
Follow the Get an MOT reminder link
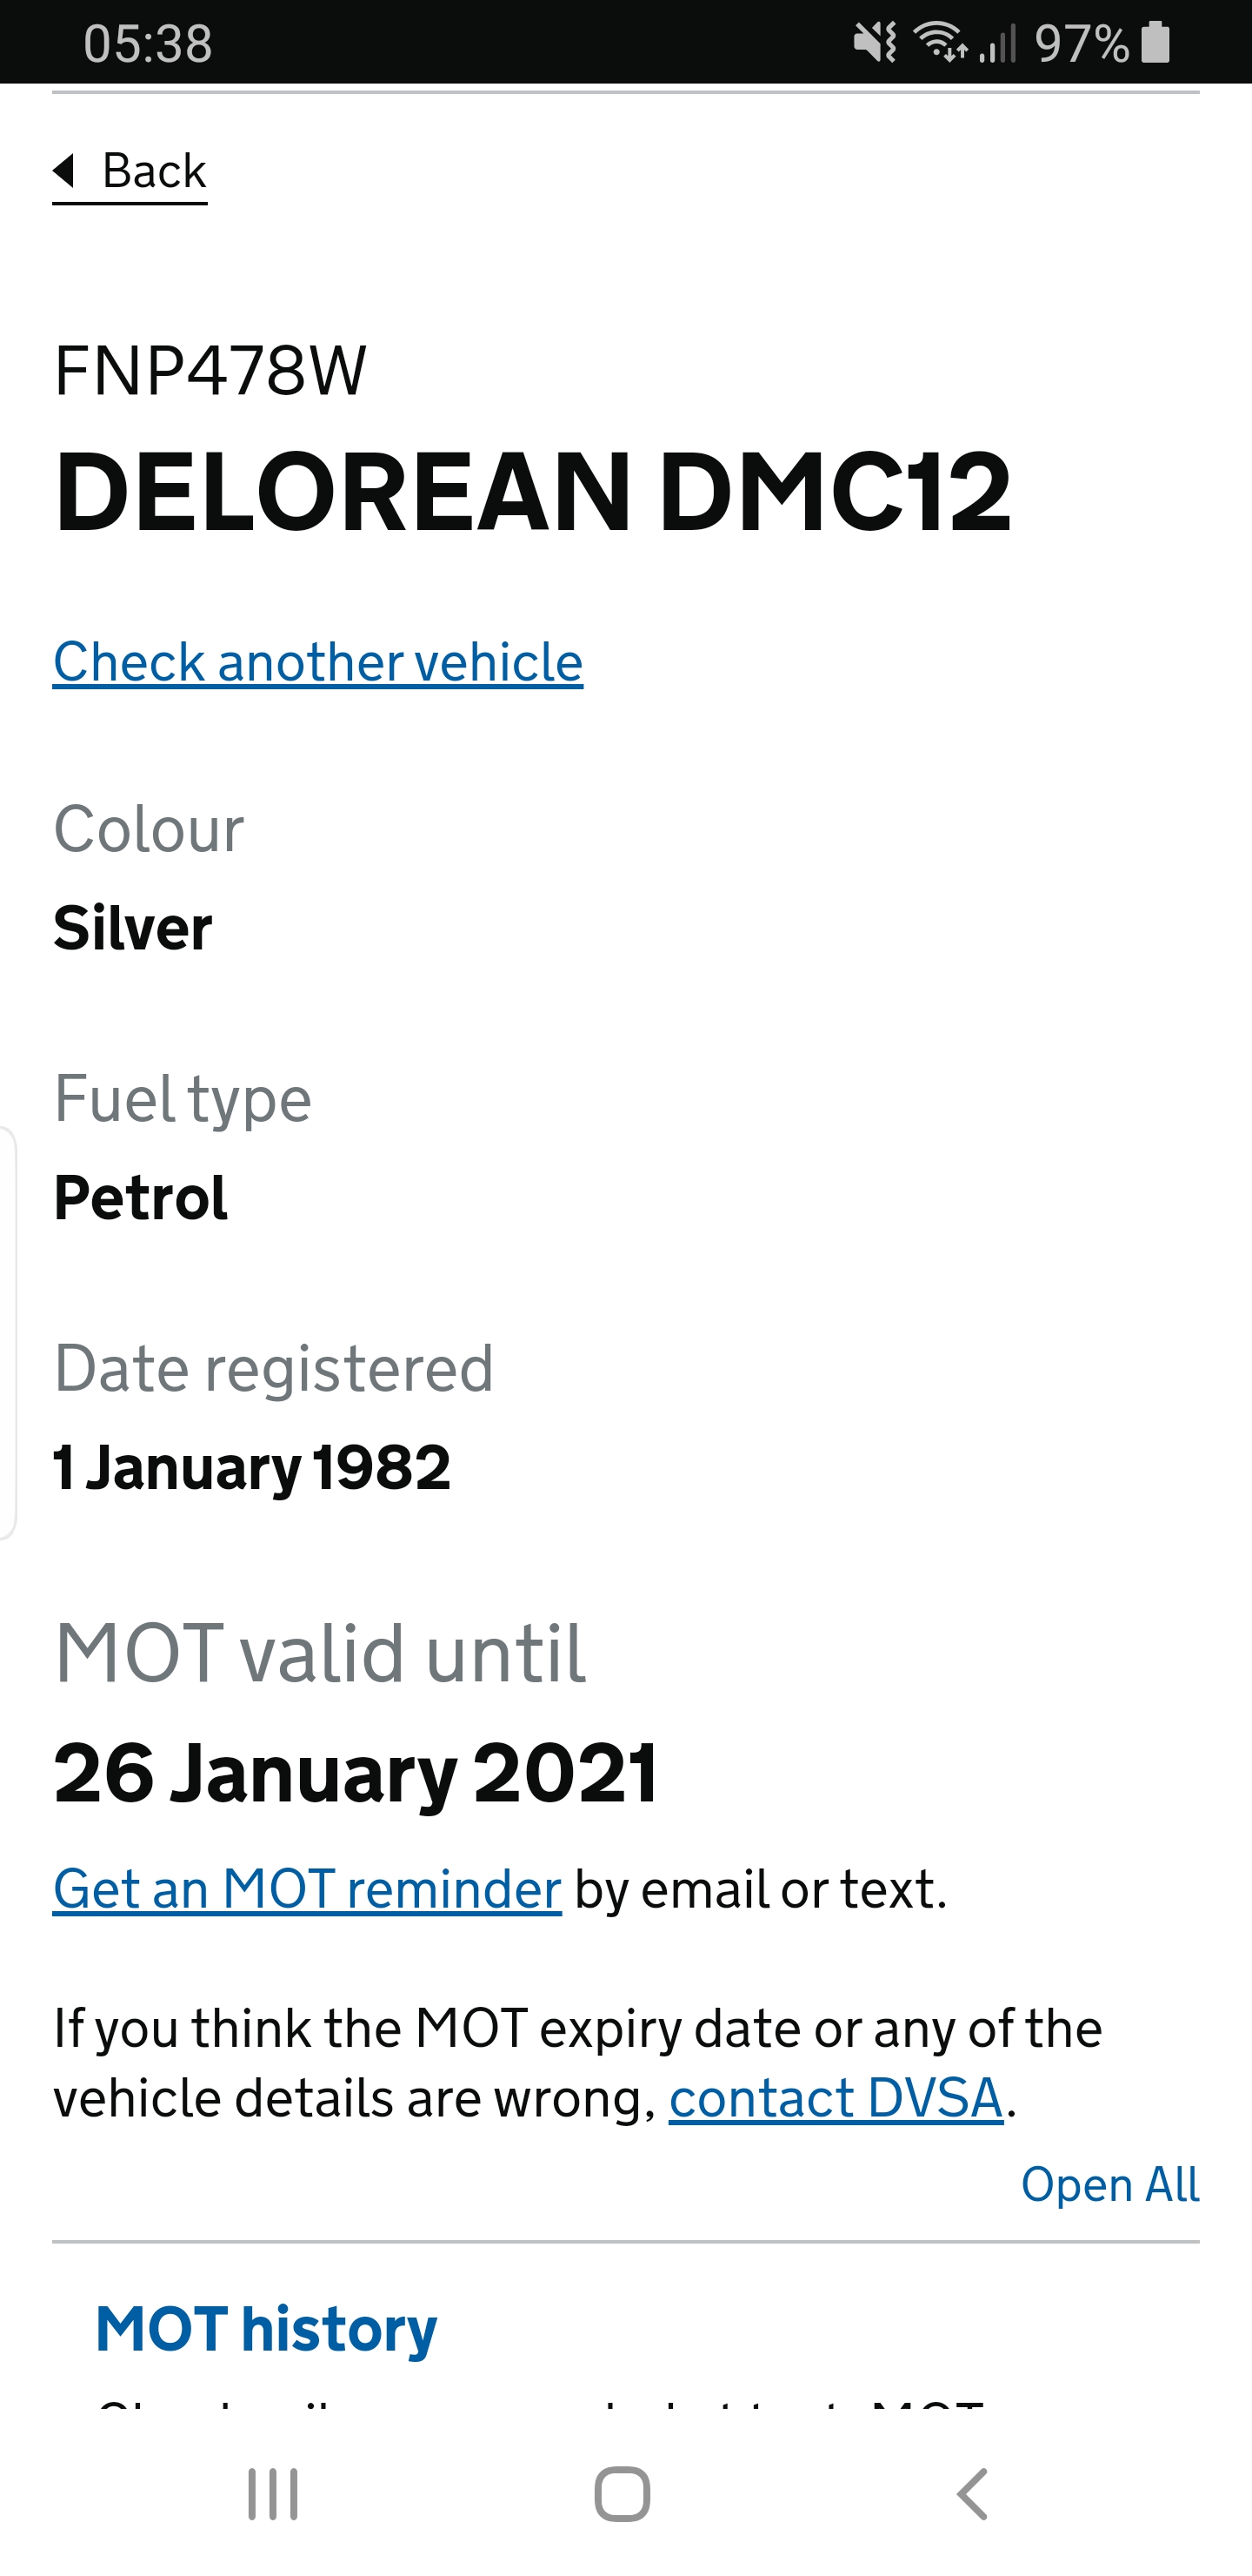point(306,1889)
